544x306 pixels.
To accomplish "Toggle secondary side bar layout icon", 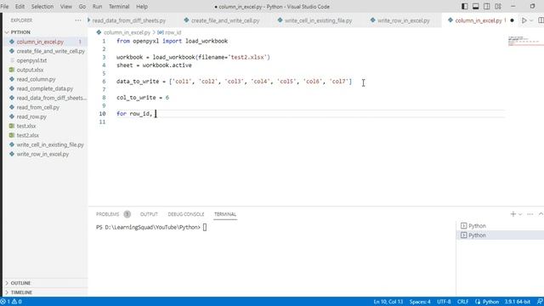I will pyautogui.click(x=487, y=6).
